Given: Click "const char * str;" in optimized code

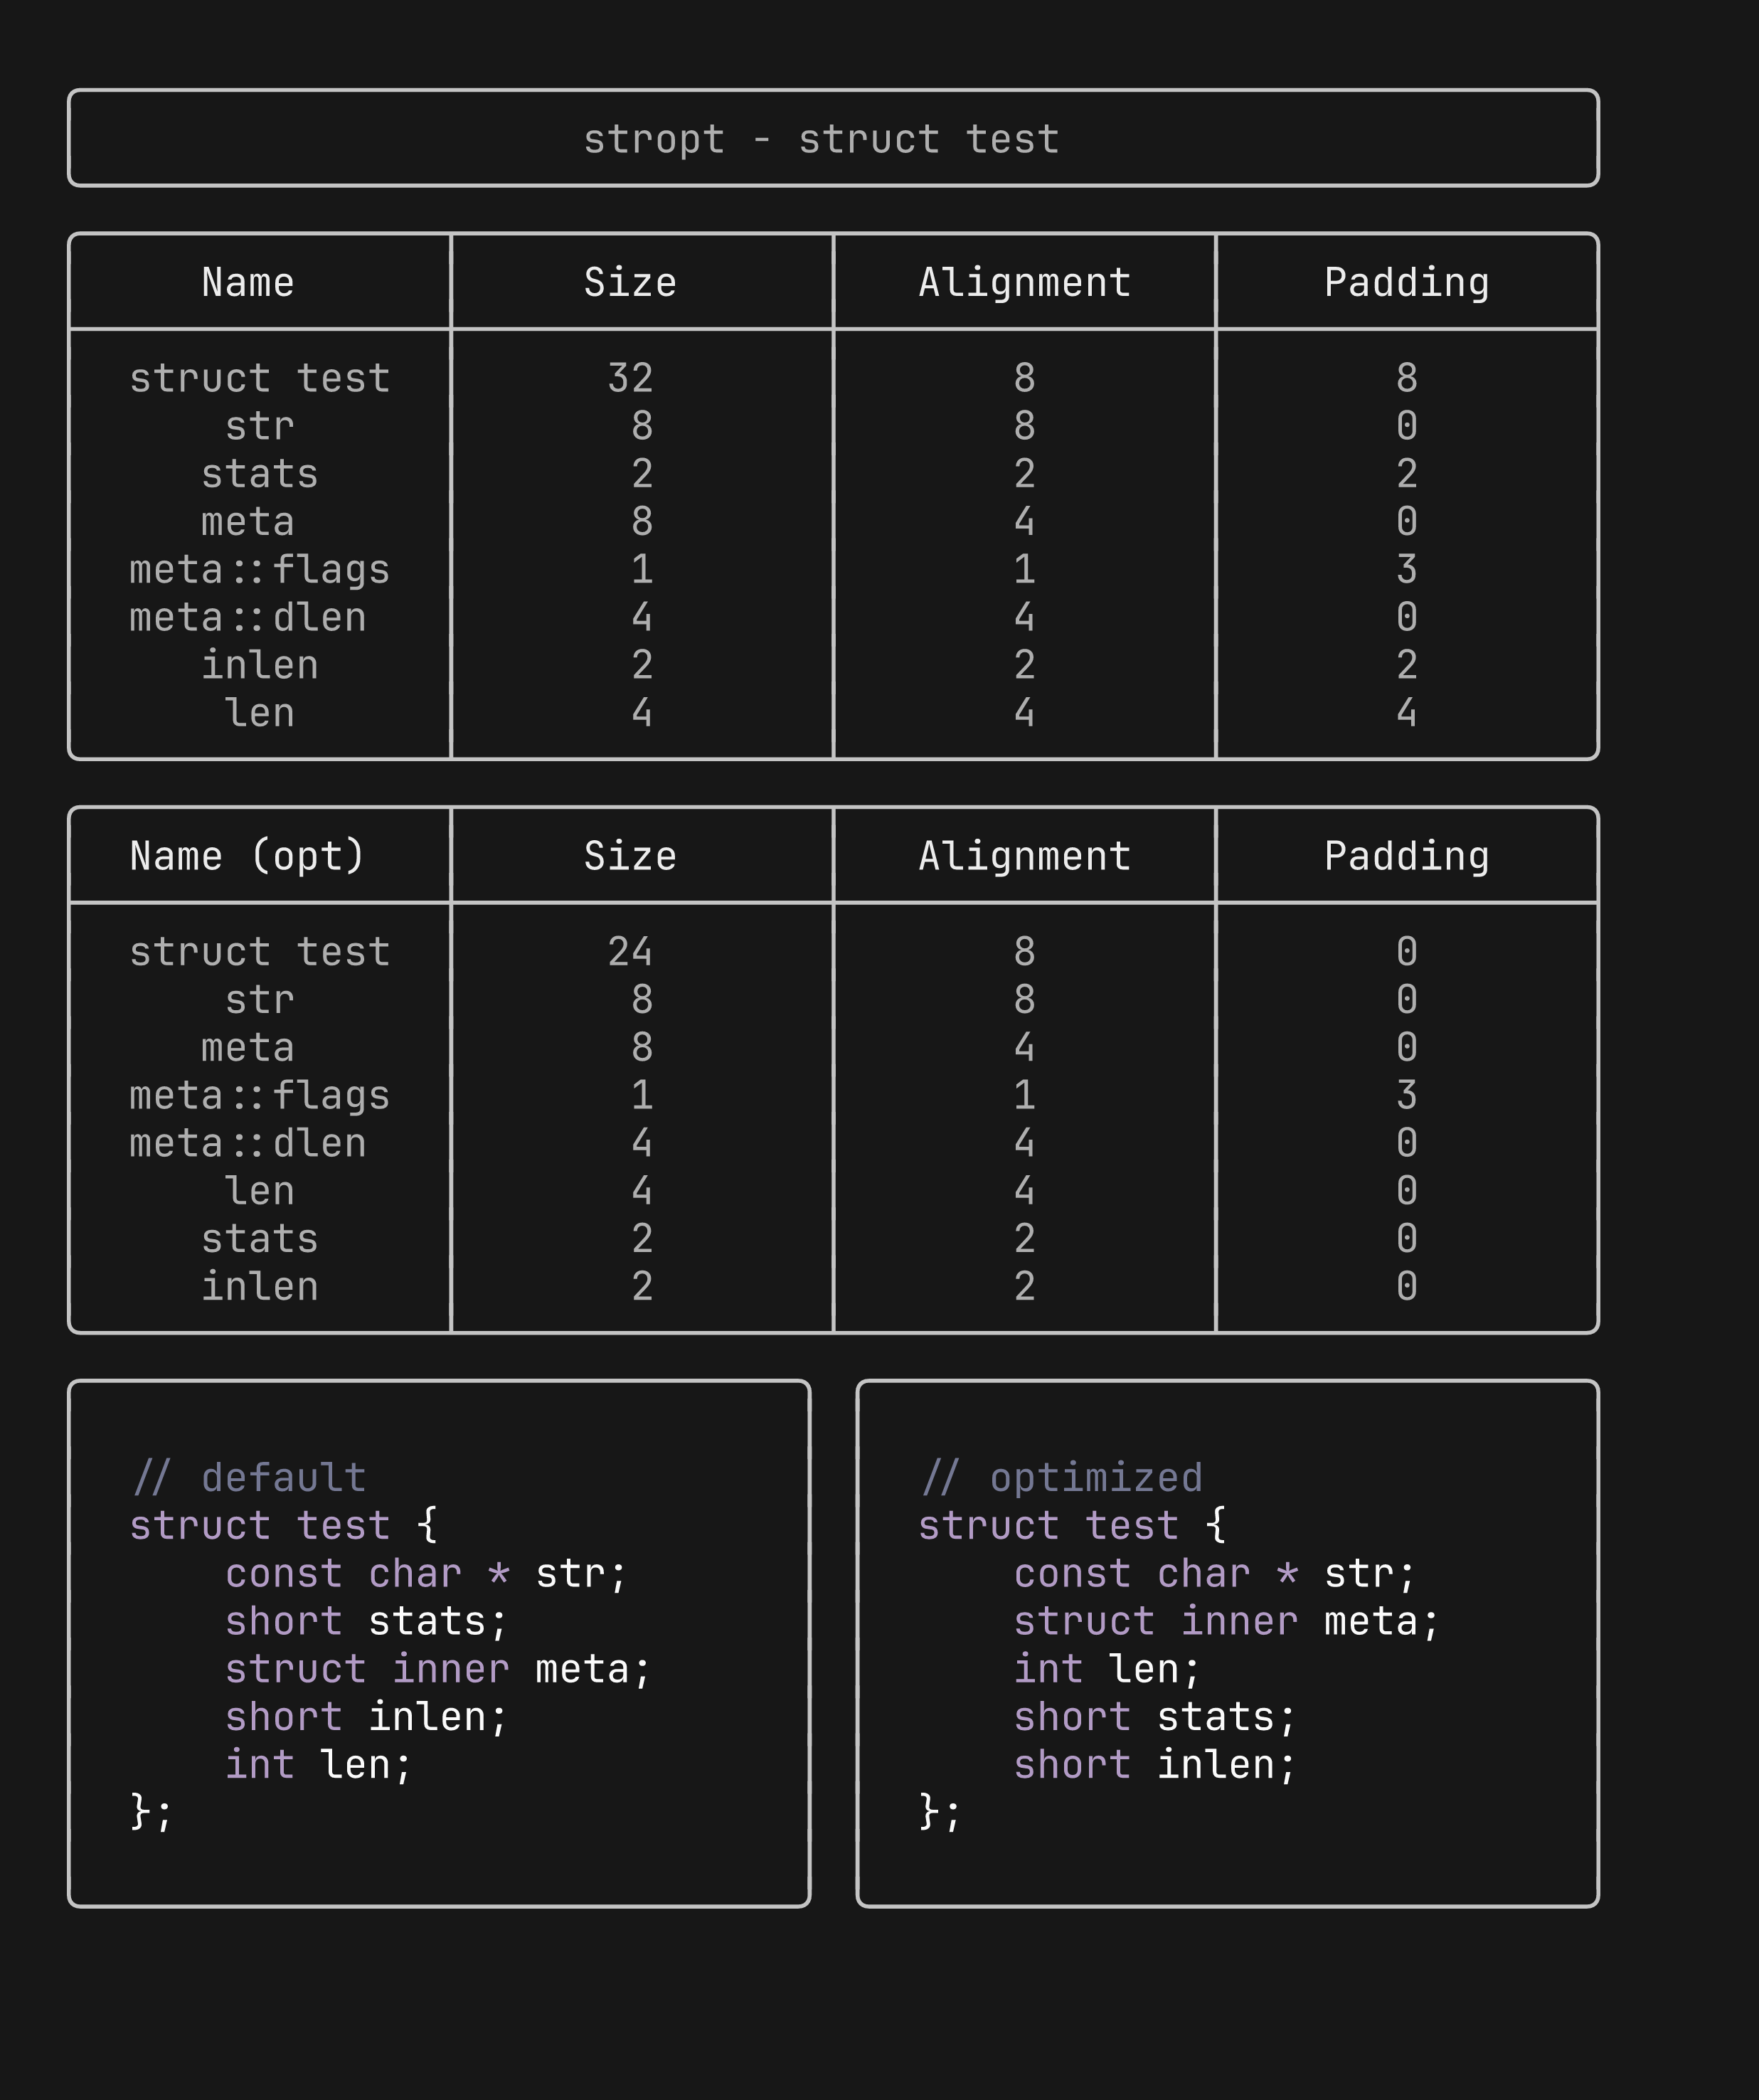Looking at the screenshot, I should pos(1215,1573).
